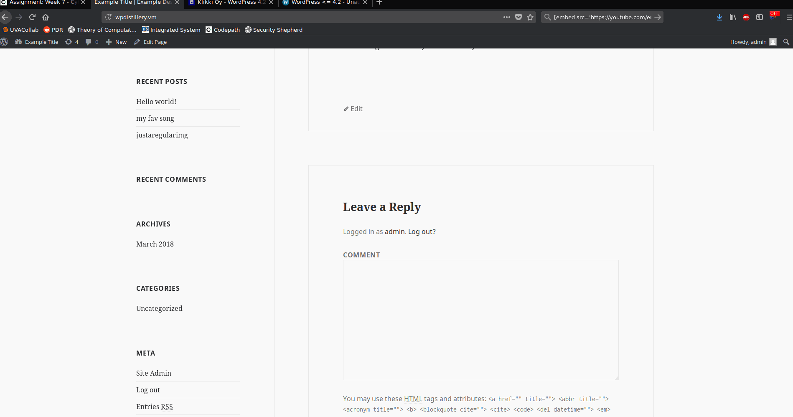Open a new browser tab with plus
This screenshot has width=793, height=417.
379,3
